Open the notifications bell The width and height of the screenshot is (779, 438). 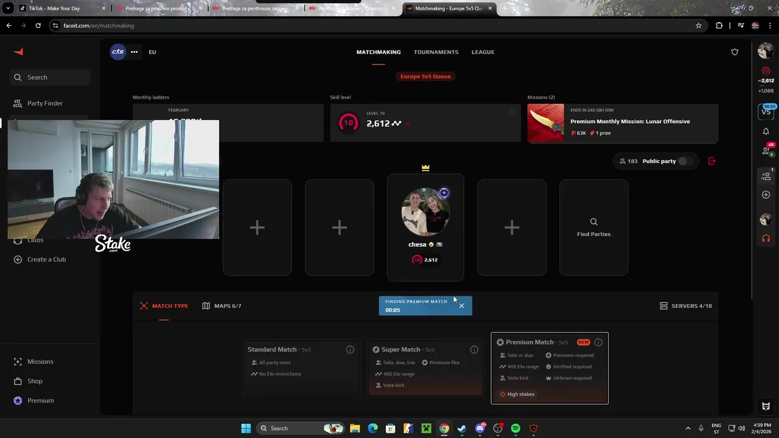[x=766, y=131]
